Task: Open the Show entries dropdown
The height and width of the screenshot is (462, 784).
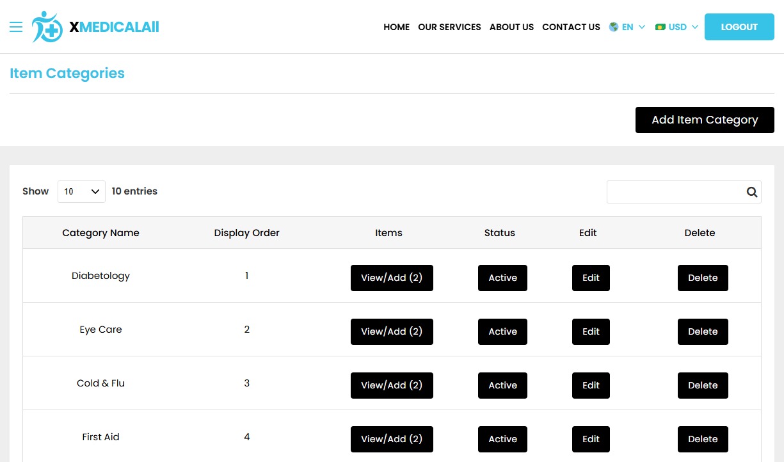Action: [x=81, y=191]
